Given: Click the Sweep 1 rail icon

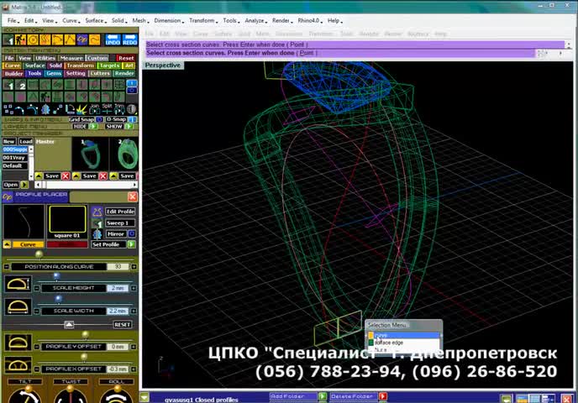Looking at the screenshot, I should [x=97, y=222].
